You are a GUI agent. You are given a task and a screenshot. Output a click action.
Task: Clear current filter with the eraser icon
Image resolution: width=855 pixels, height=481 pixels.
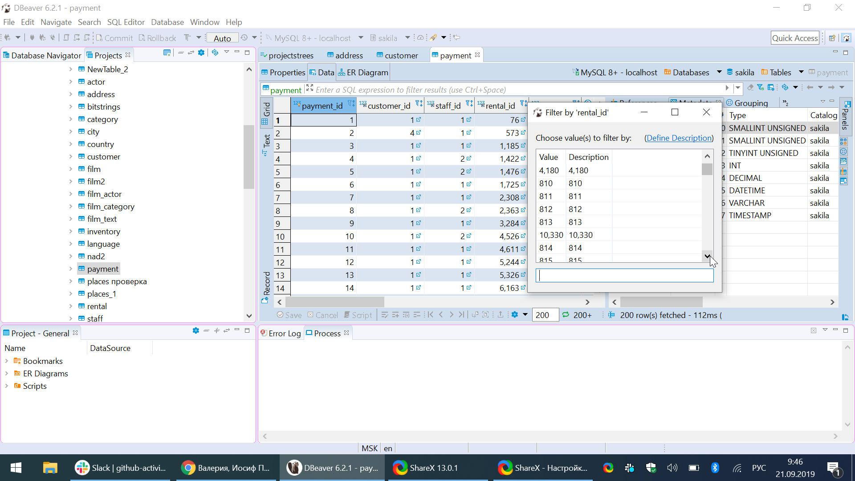[751, 88]
